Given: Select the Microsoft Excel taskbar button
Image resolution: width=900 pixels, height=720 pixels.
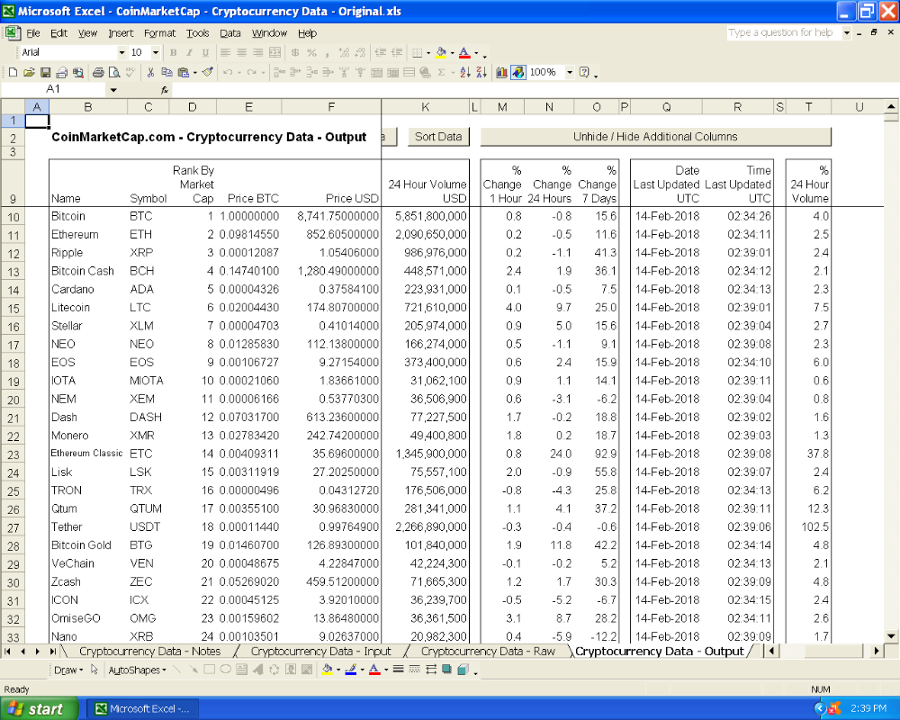Looking at the screenshot, I should coord(142,708).
